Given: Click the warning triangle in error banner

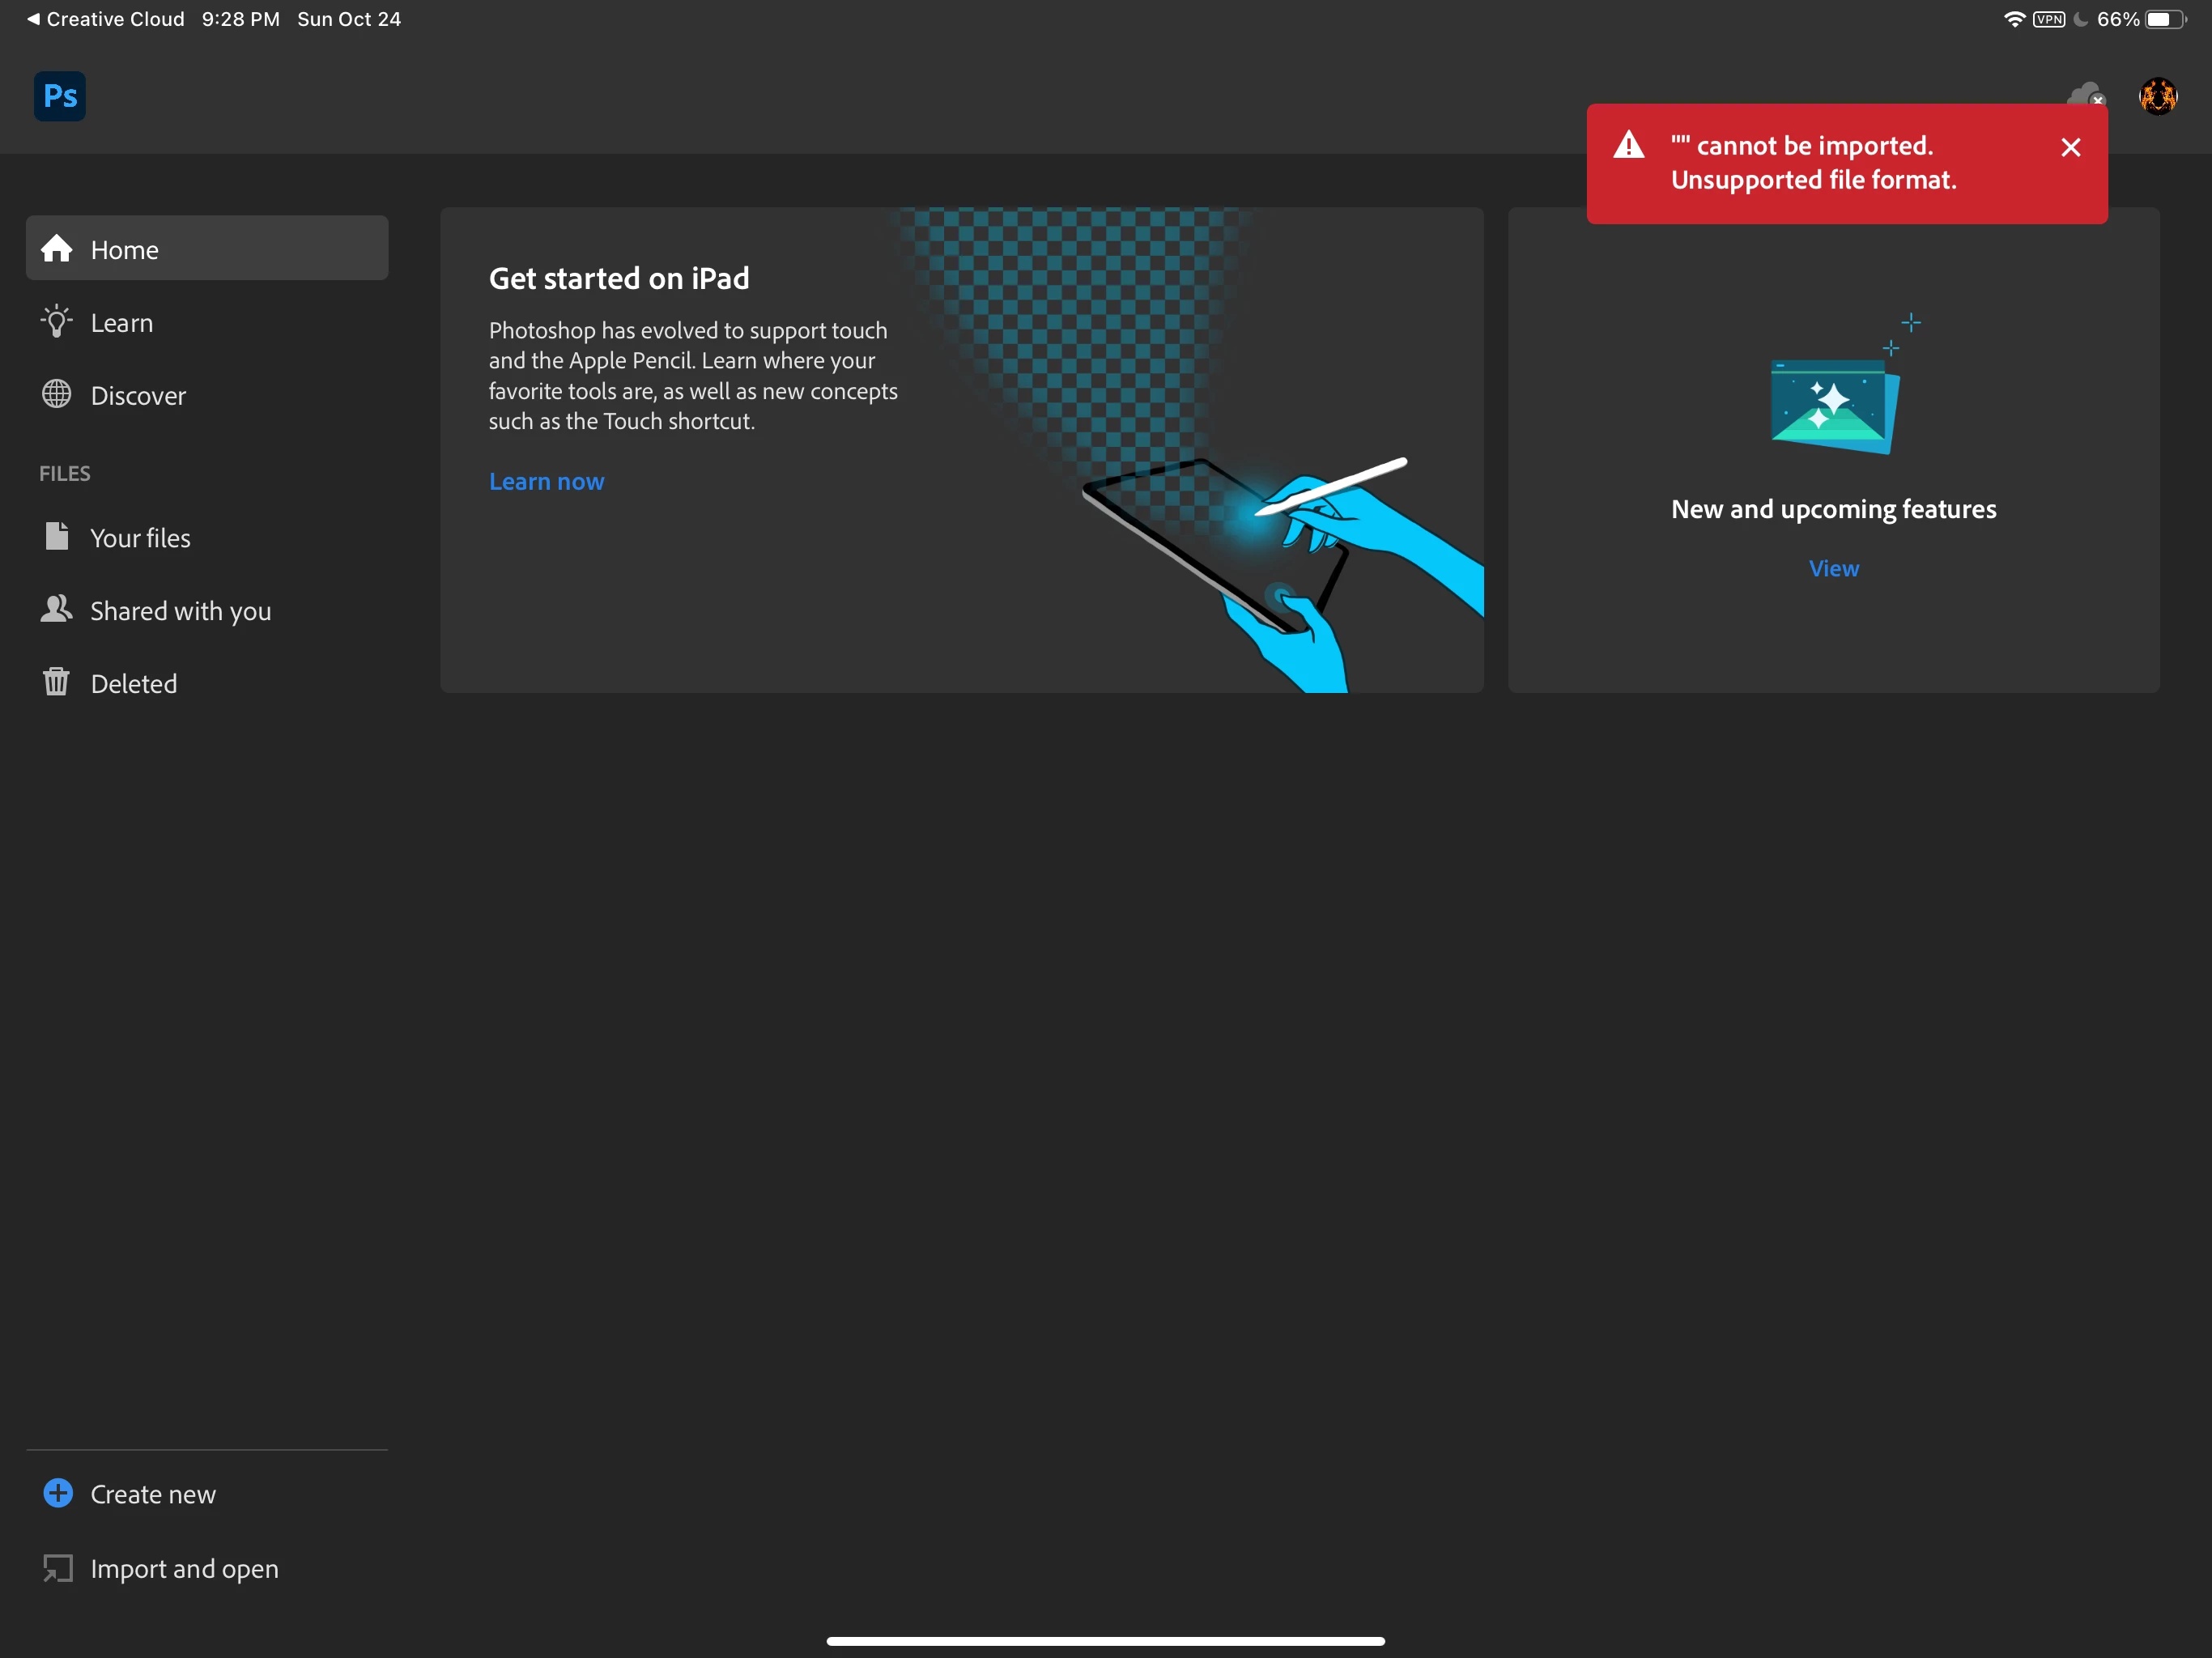Looking at the screenshot, I should coord(1629,146).
